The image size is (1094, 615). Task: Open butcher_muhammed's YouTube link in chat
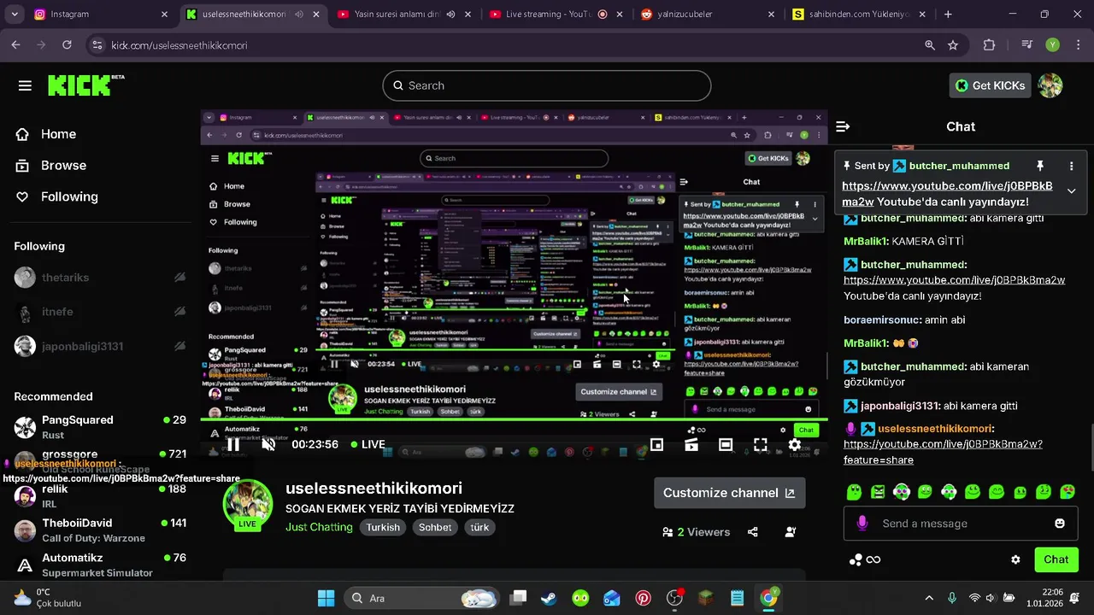tap(954, 280)
